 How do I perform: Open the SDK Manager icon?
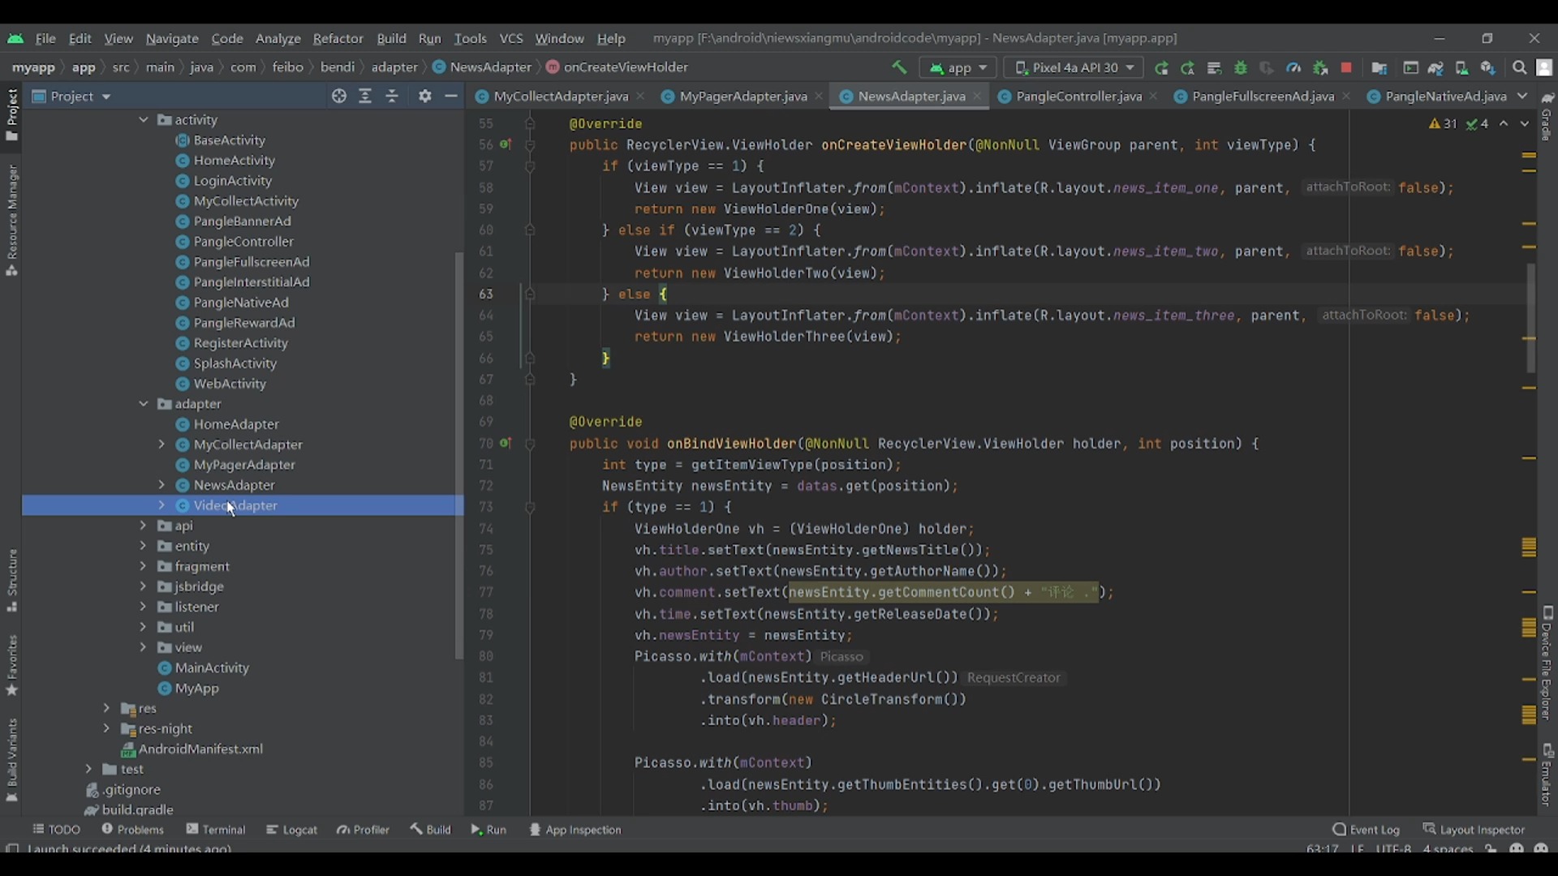tap(1487, 68)
